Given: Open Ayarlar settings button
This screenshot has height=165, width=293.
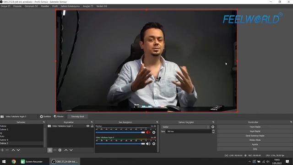Looking at the screenshot, I should pyautogui.click(x=255, y=144).
